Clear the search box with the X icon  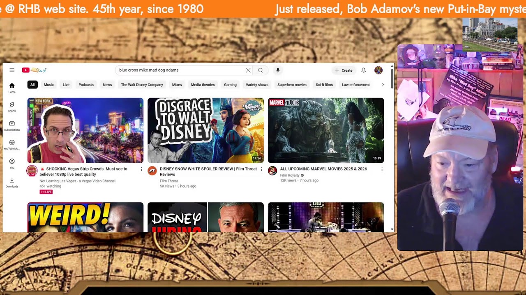click(248, 70)
